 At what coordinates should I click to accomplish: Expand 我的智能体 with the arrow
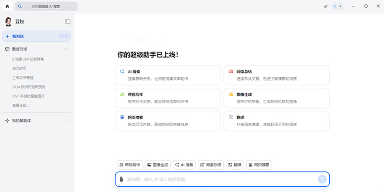click(66, 121)
